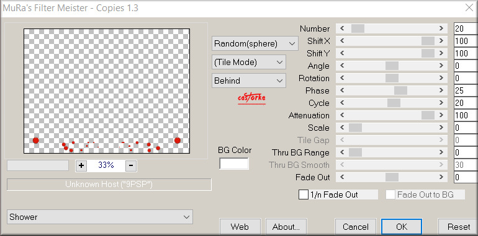Screen dimensions: 478x236
Task: Click the Cycle value input field
Action: point(466,103)
